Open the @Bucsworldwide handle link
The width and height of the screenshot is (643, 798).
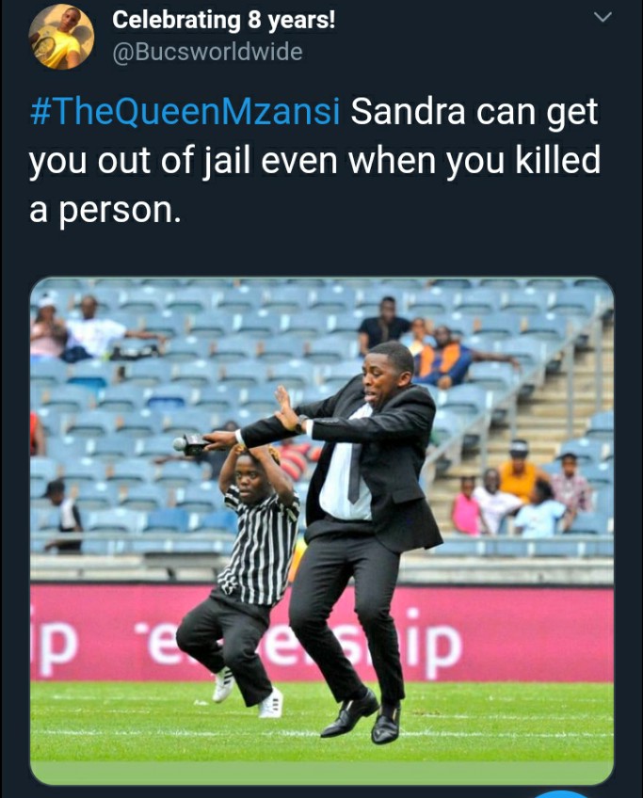point(207,53)
